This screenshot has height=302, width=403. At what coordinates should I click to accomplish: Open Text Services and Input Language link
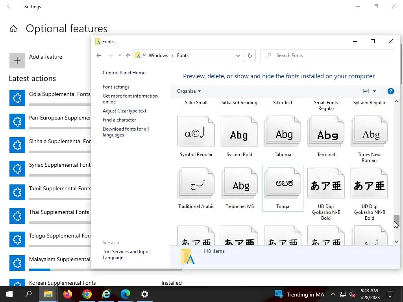(x=126, y=255)
